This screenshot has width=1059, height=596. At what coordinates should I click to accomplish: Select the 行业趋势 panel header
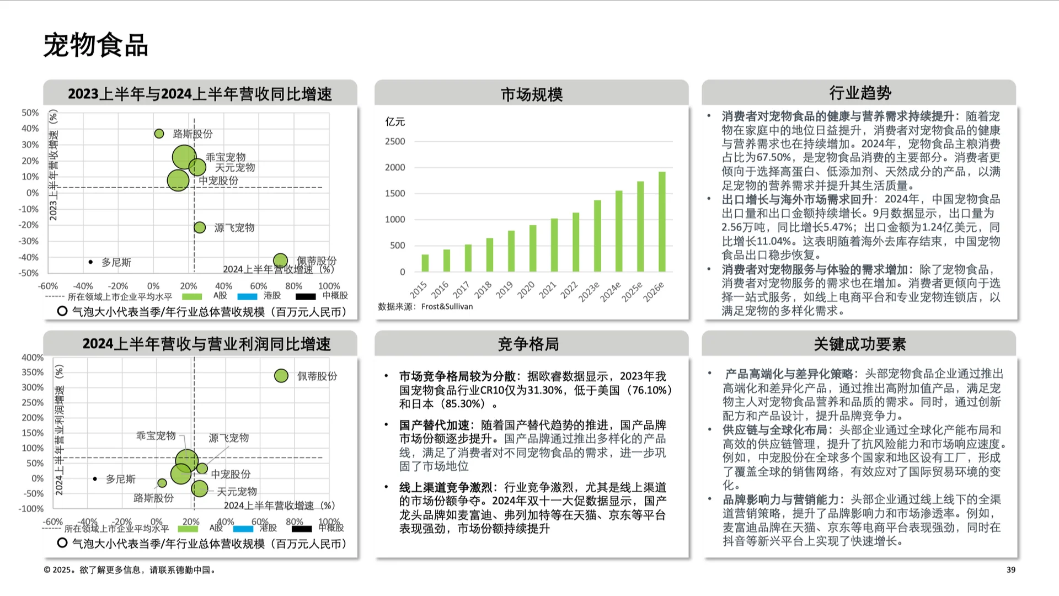(859, 93)
